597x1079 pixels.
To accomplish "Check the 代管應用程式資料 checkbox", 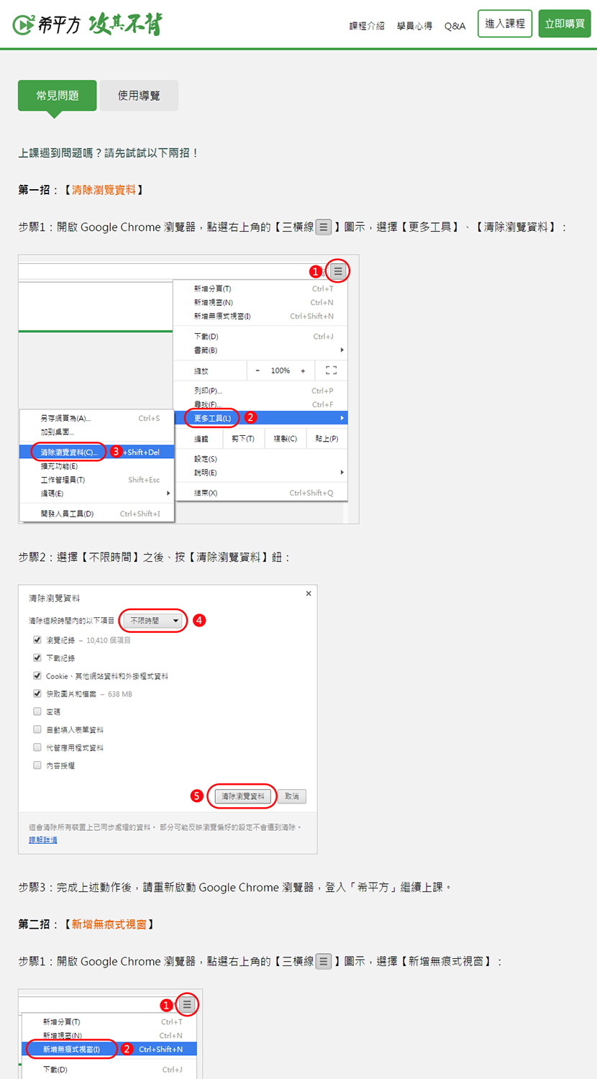I will [37, 747].
